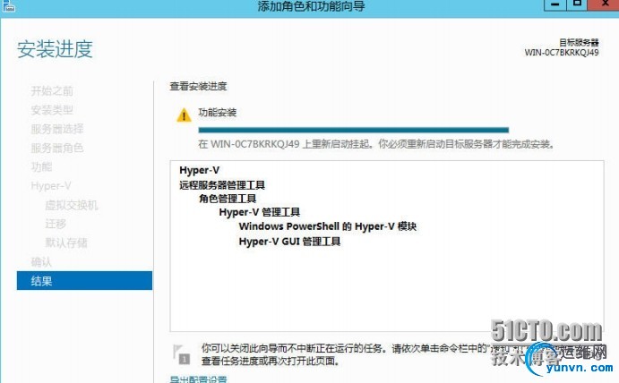Image resolution: width=619 pixels, height=383 pixels.
Task: Click the restart pending message text
Action: coord(376,144)
